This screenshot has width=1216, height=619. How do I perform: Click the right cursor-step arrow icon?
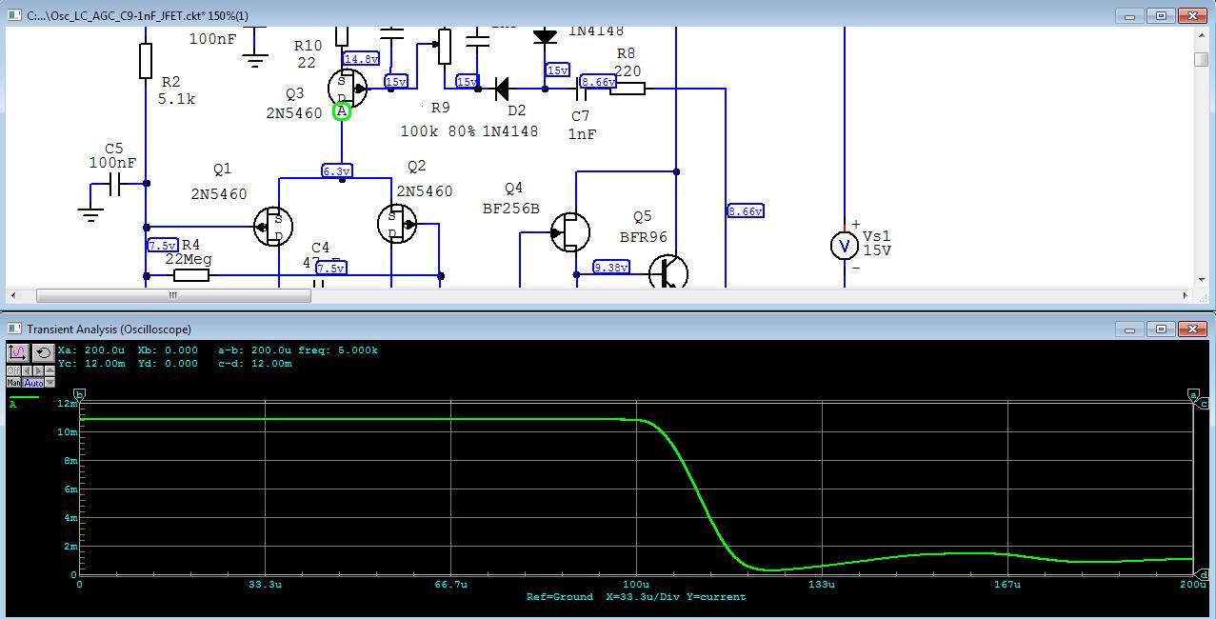tap(38, 370)
